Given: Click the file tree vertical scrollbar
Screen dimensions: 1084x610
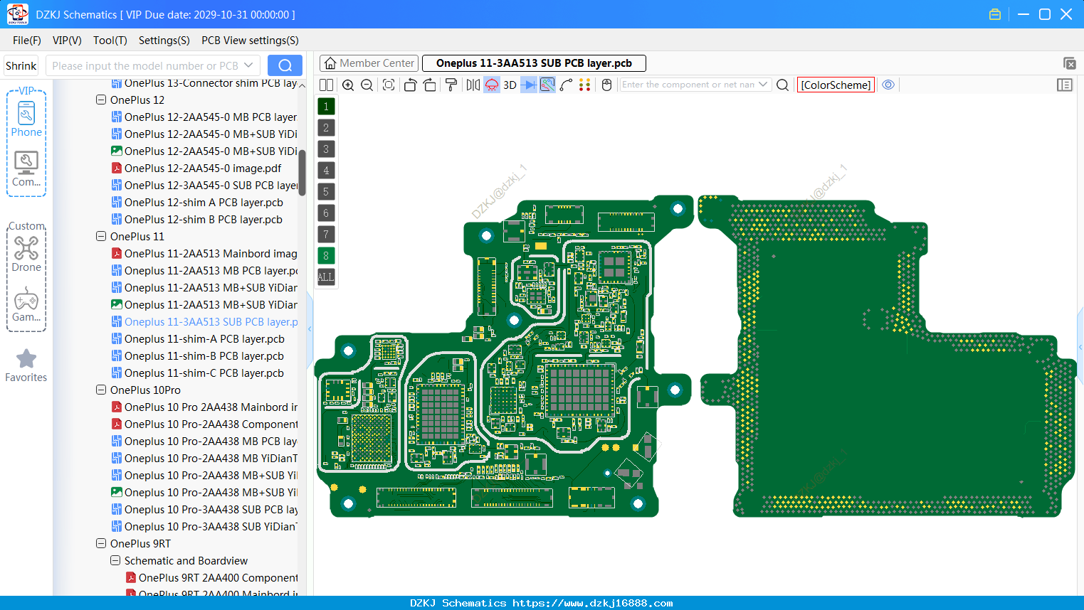Looking at the screenshot, I should coord(302,173).
